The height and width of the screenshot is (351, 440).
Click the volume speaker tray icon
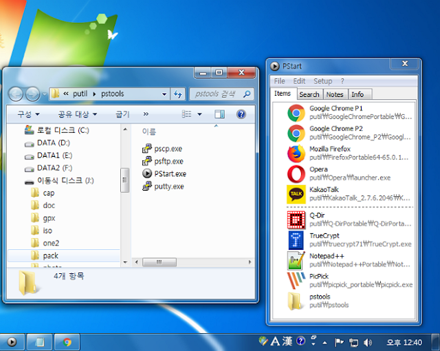(x=368, y=342)
